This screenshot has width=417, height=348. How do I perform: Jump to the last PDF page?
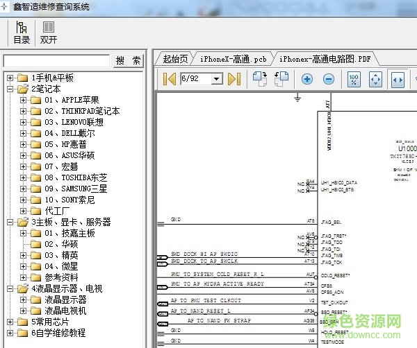pos(234,79)
